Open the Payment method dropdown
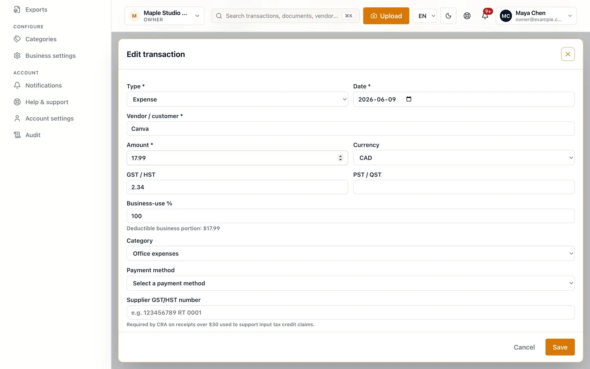Image resolution: width=590 pixels, height=369 pixels. pos(351,283)
